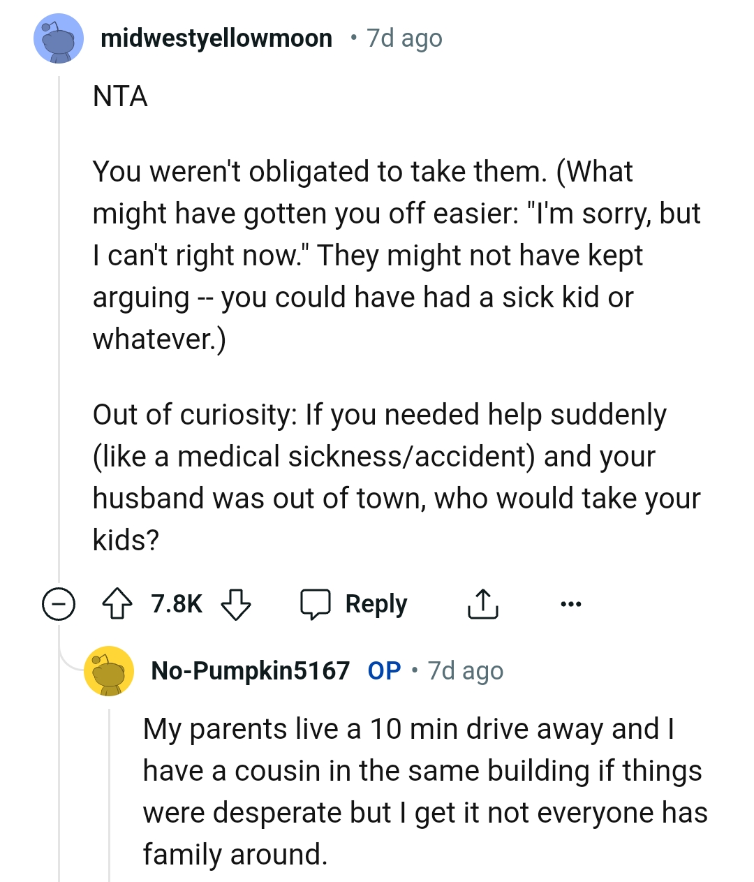Click the Reply button

[x=376, y=603]
